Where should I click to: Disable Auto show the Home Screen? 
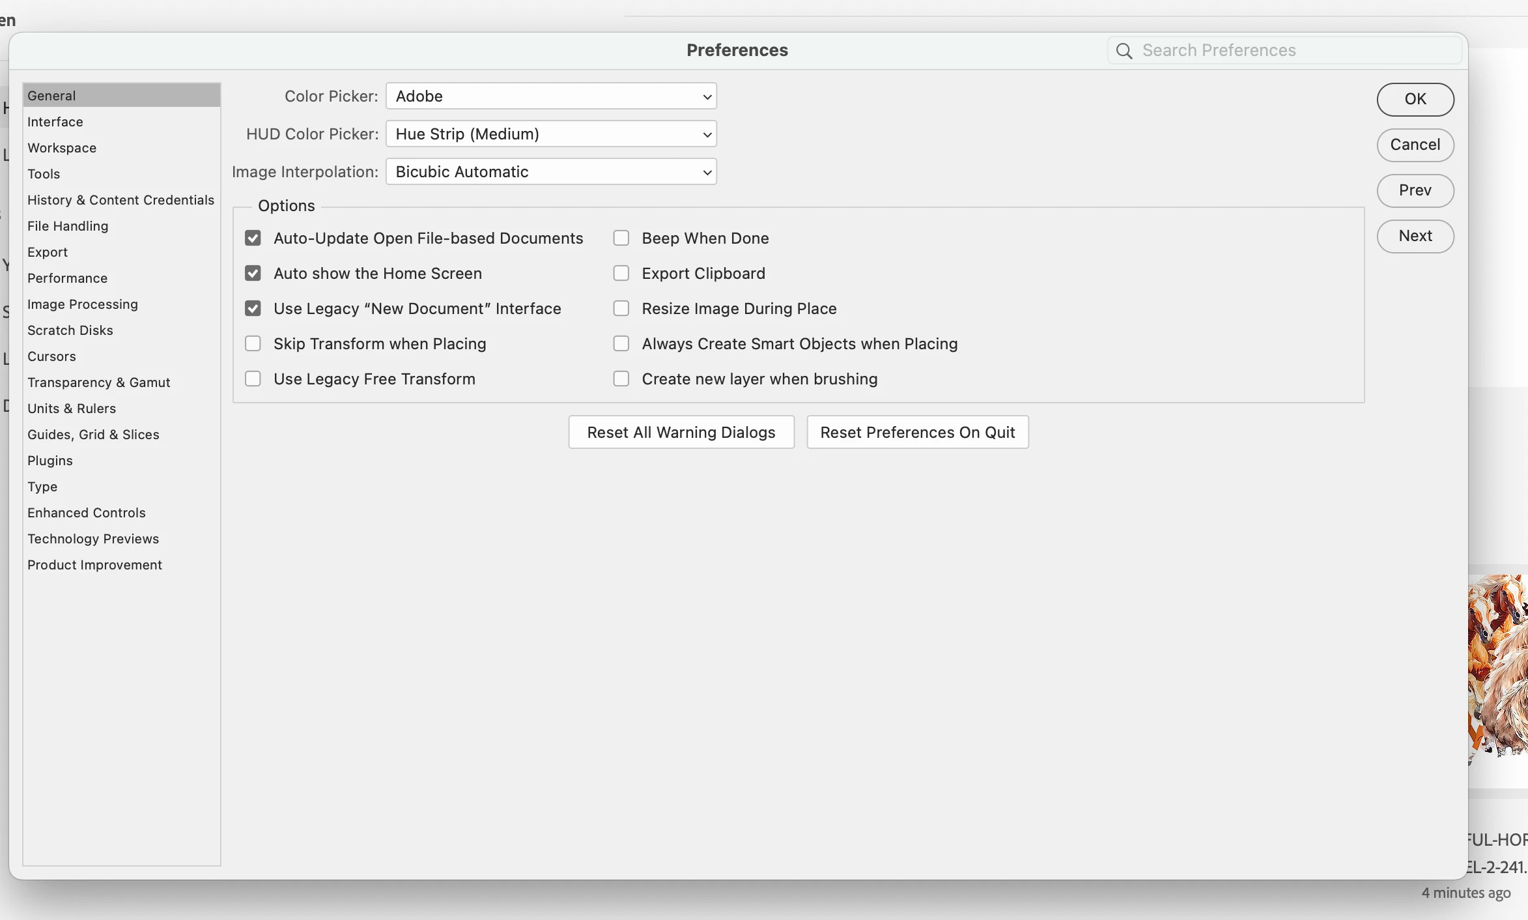click(x=253, y=274)
